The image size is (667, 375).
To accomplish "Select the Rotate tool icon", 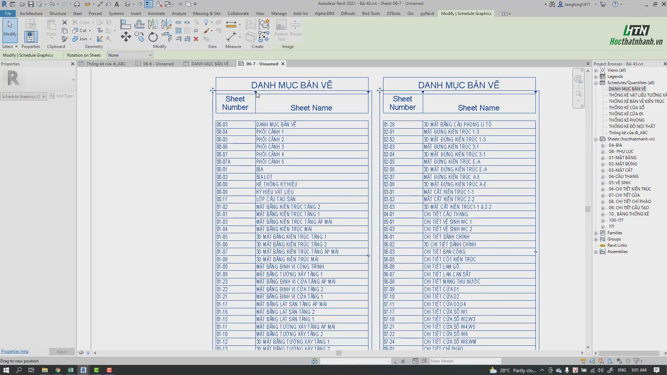I will pyautogui.click(x=153, y=36).
